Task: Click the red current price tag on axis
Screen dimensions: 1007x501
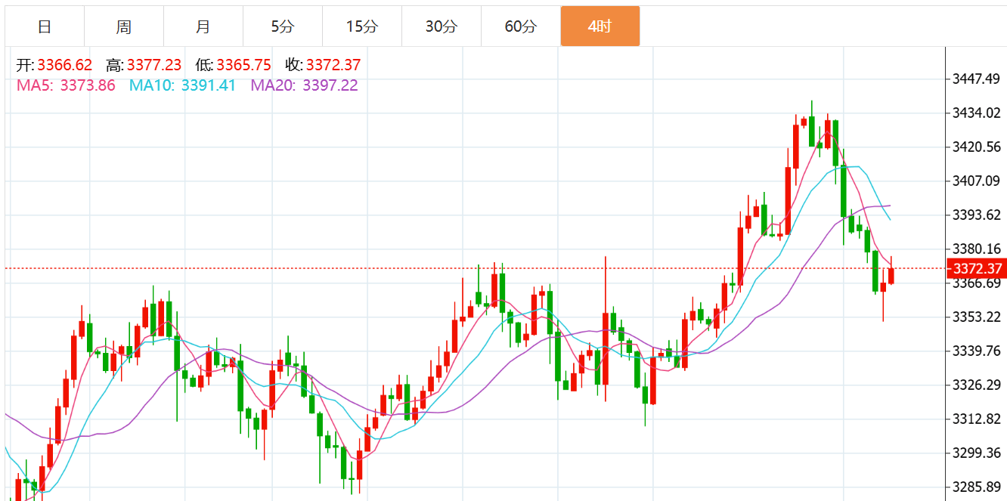Action: 977,269
